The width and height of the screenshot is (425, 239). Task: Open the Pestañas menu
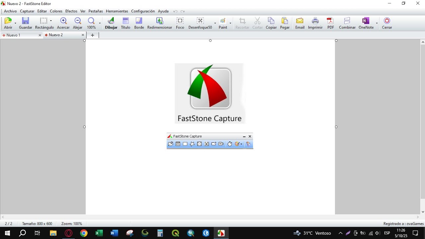(x=96, y=11)
